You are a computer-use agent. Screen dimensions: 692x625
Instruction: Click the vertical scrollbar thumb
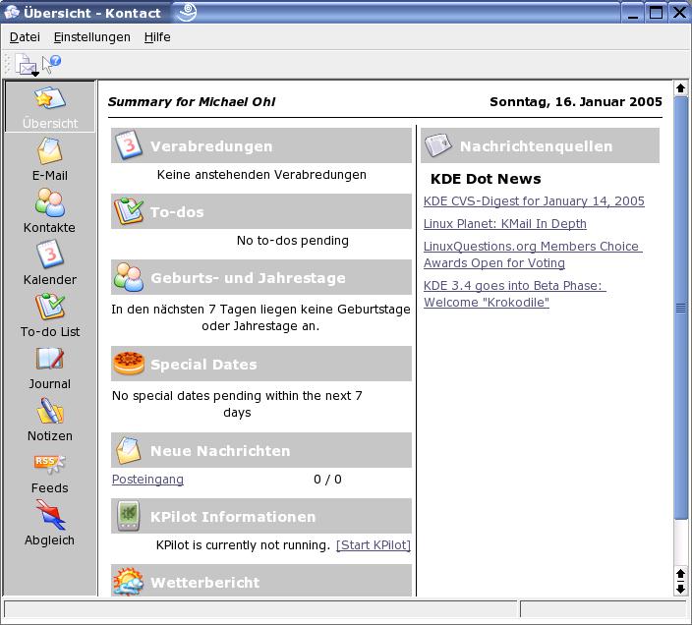coord(680,308)
